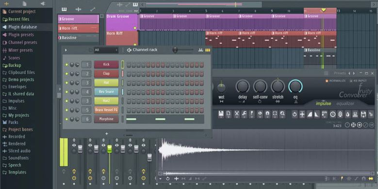Click the plus icon at browser top
The width and height of the screenshot is (378, 189).
(x=6, y=3)
